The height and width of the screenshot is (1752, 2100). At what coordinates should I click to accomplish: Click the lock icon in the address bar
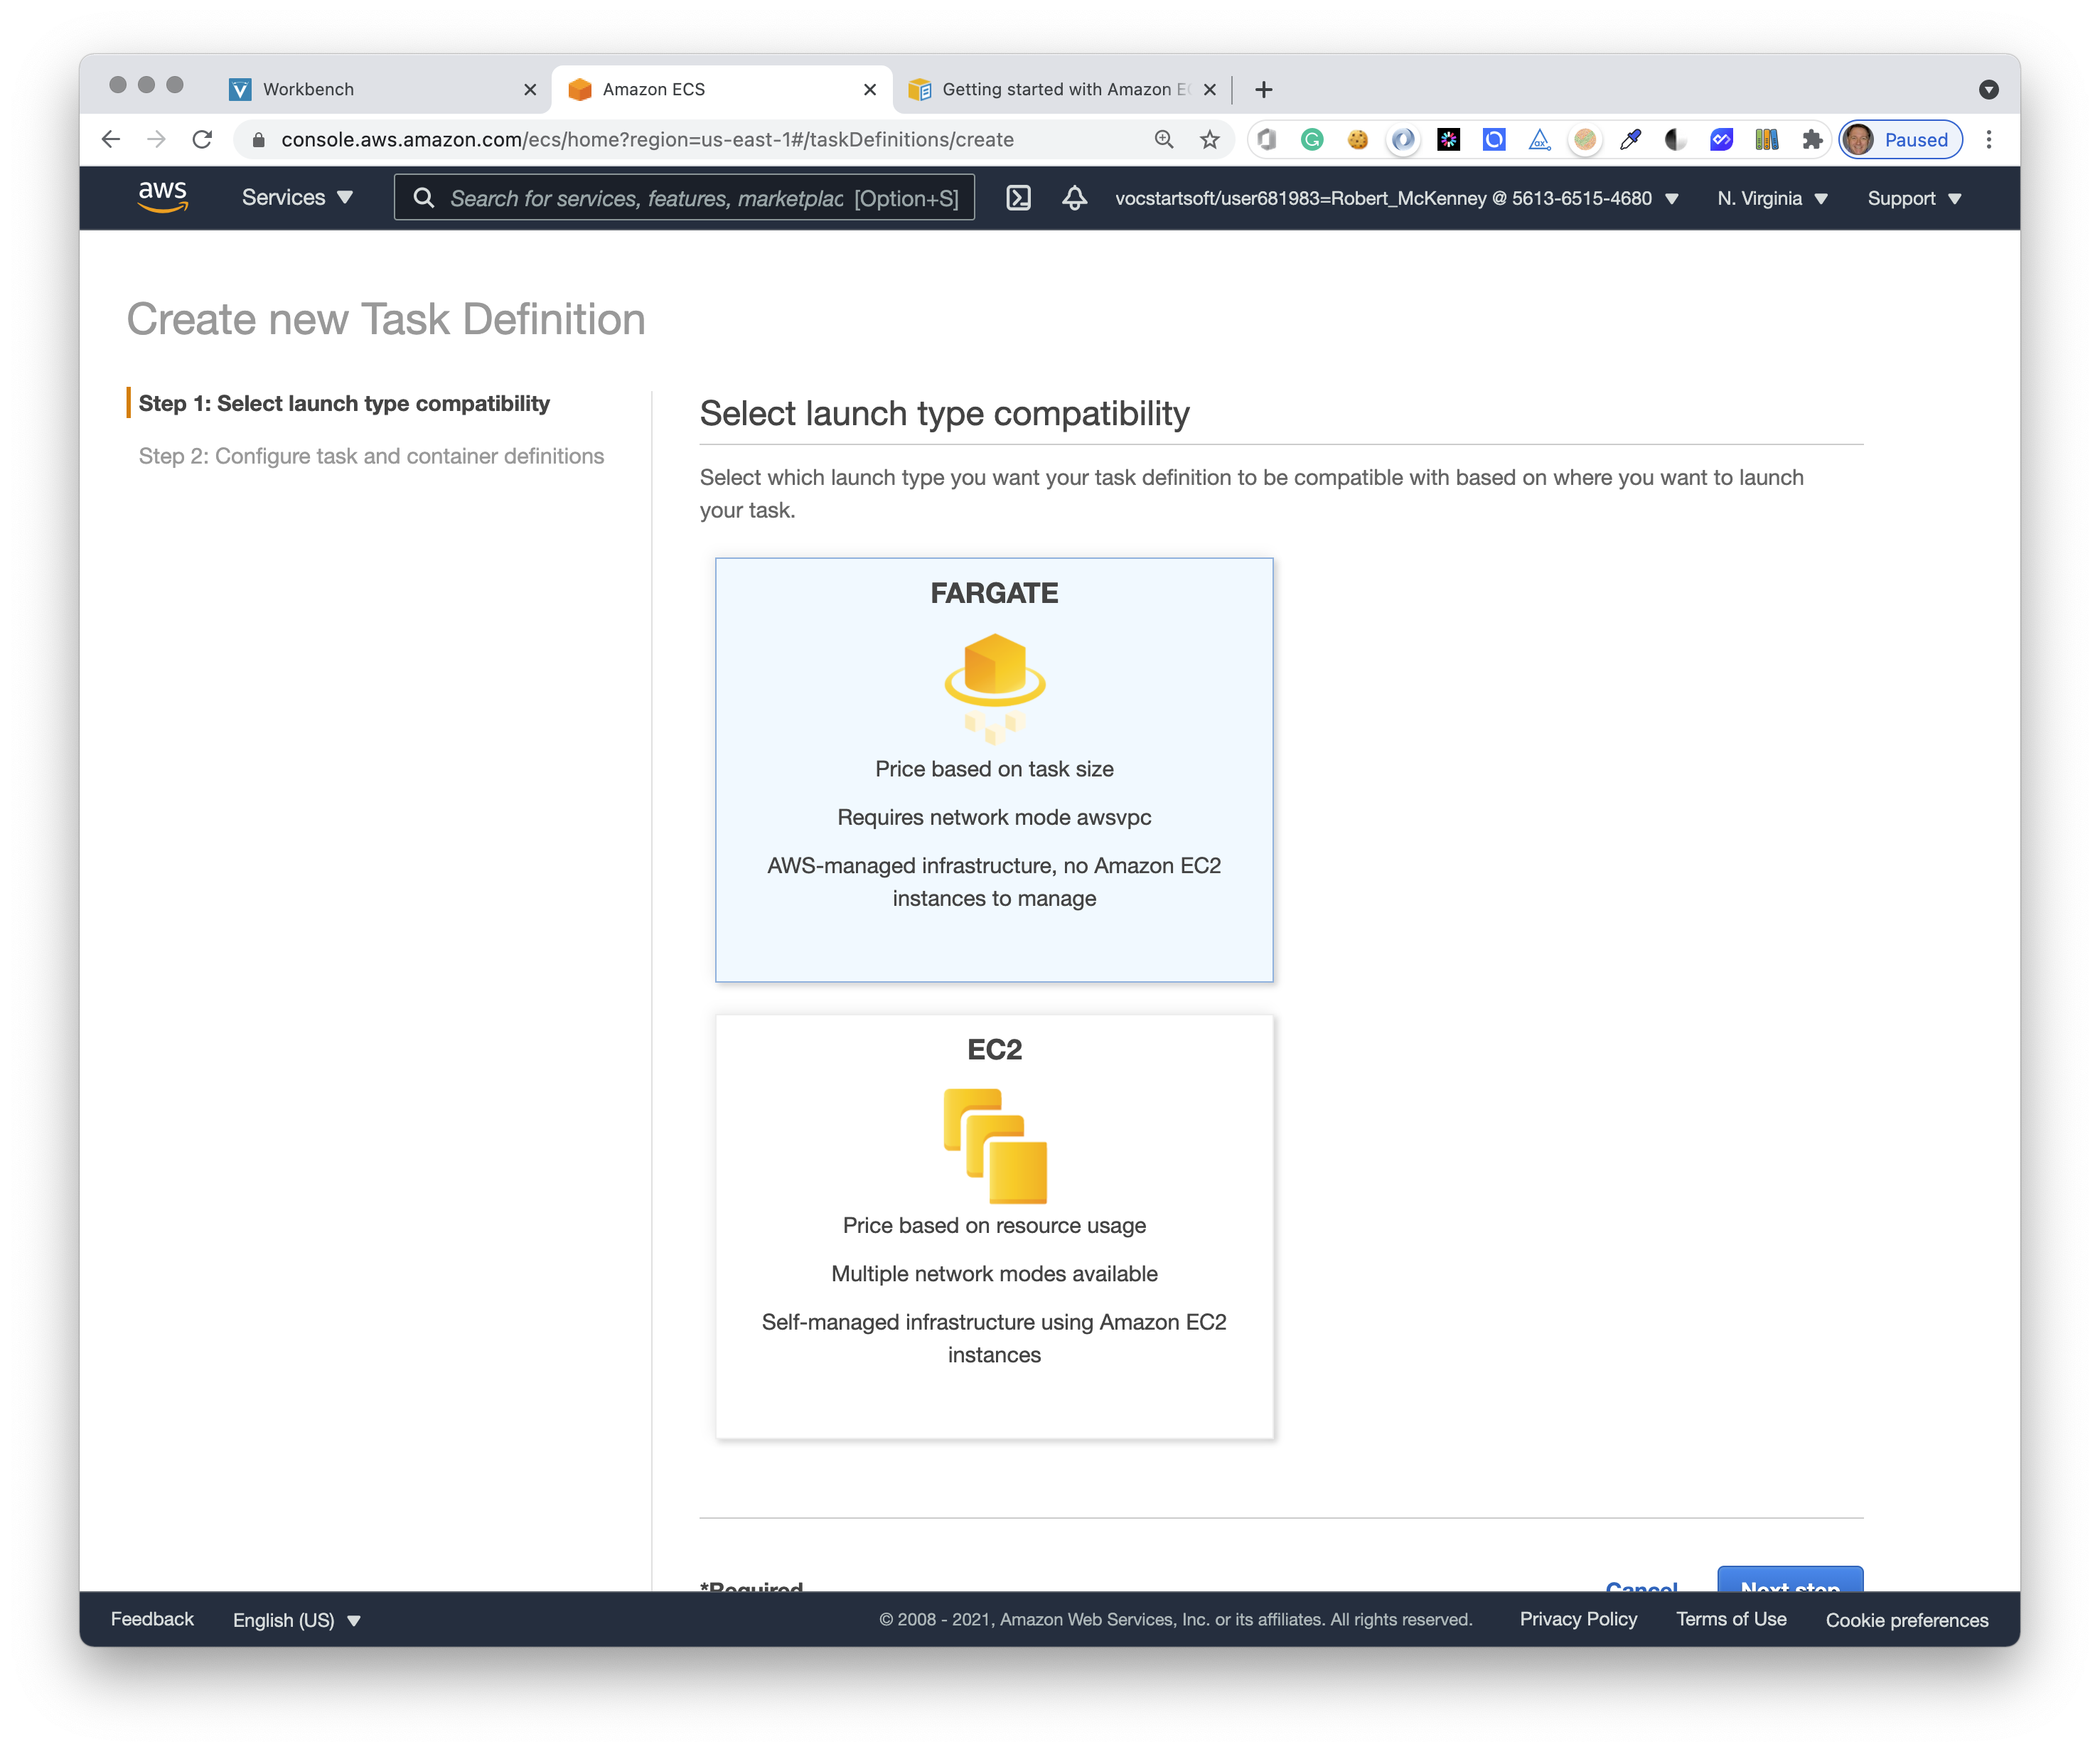click(x=259, y=140)
